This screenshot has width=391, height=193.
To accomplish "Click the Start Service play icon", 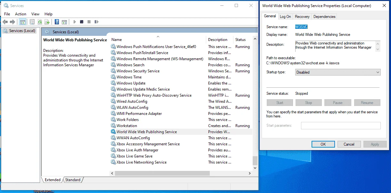I will point(75,22).
